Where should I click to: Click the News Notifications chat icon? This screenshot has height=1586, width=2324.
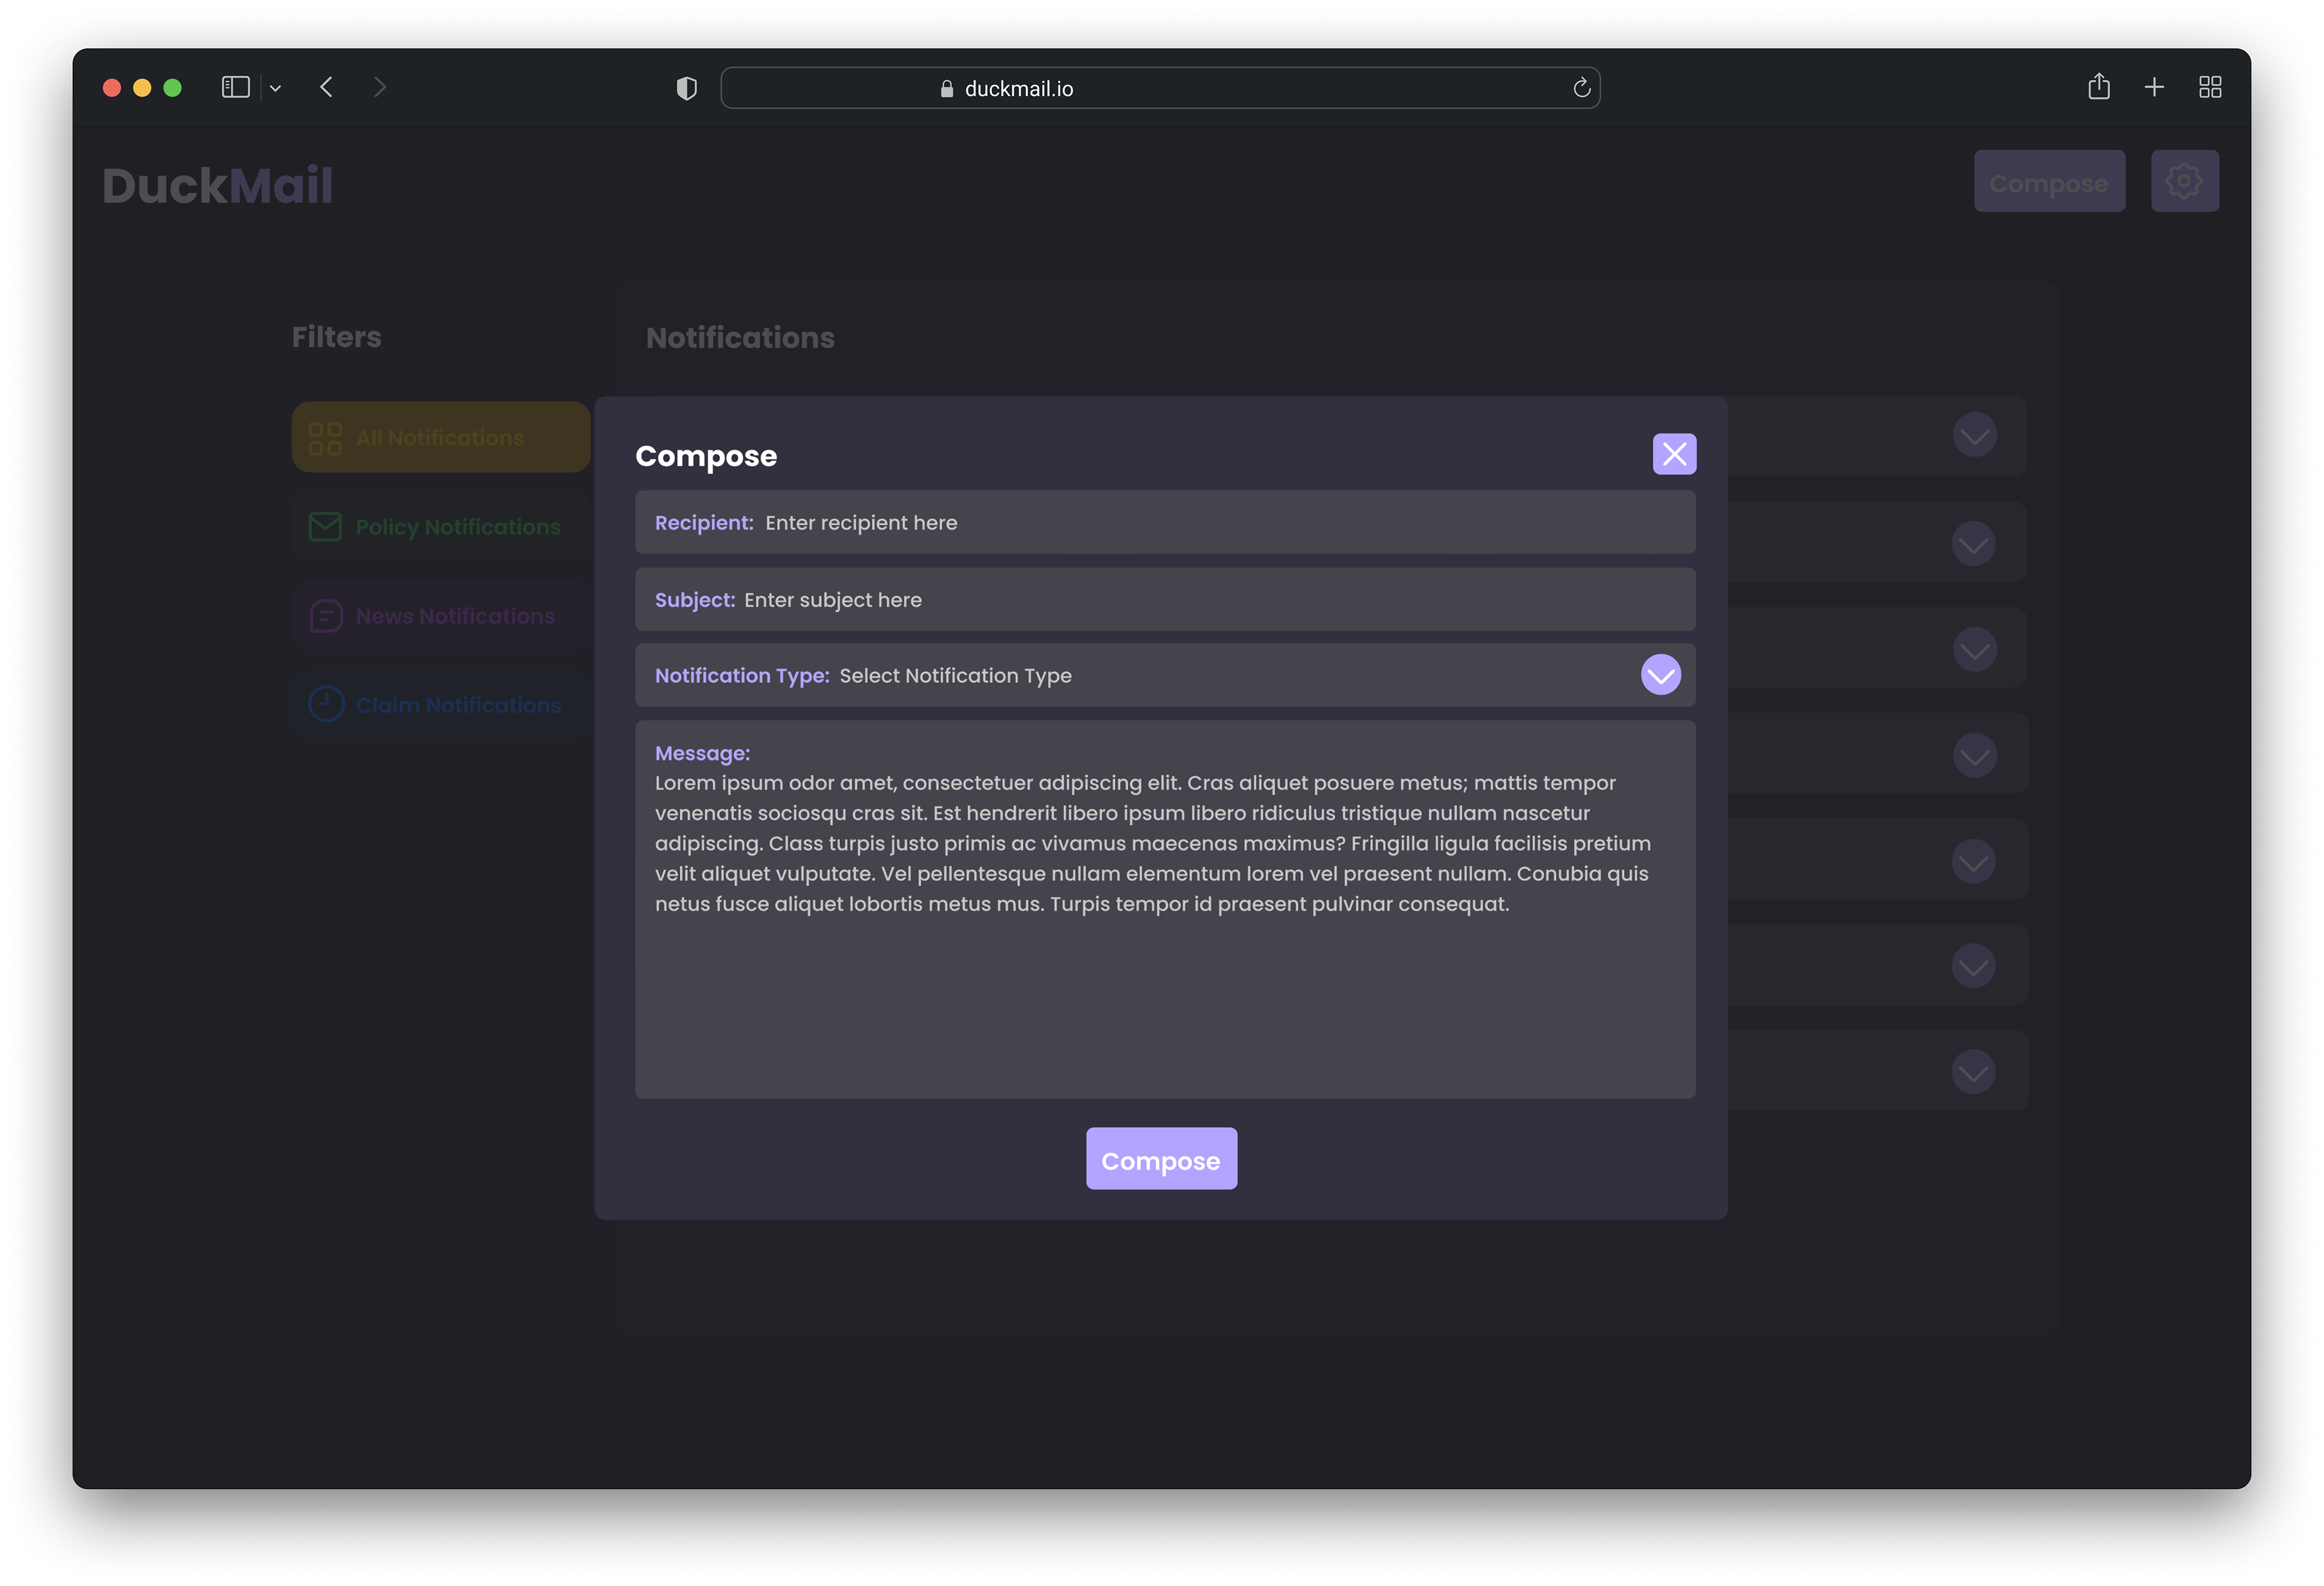coord(326,616)
